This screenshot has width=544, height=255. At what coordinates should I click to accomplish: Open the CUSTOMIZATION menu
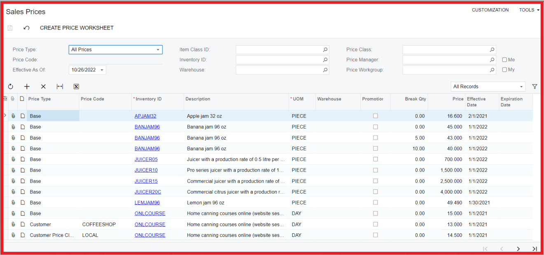click(490, 9)
